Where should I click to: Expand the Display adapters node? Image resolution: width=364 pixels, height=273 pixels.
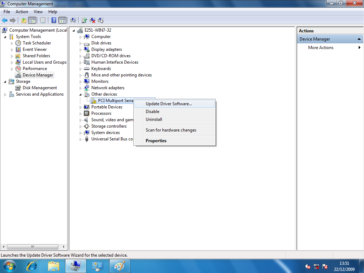point(80,49)
